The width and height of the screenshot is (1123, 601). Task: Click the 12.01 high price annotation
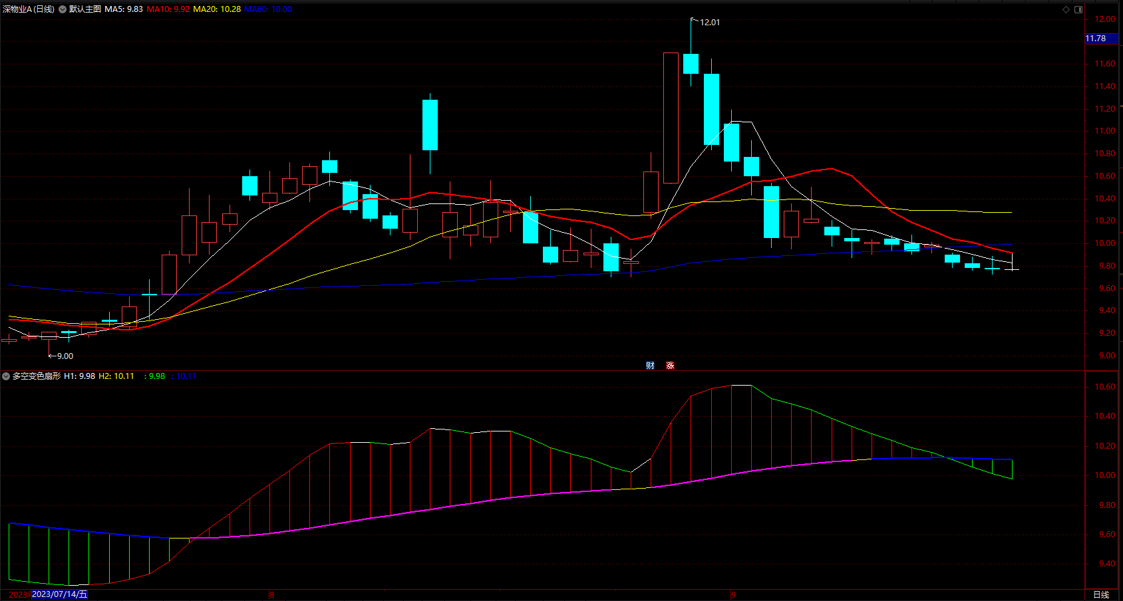(710, 23)
